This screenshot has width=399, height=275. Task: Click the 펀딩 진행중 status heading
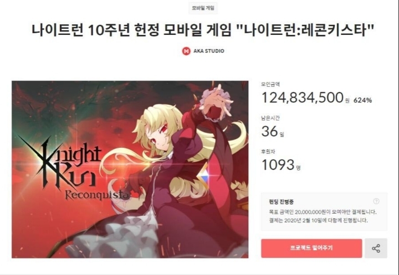281,202
